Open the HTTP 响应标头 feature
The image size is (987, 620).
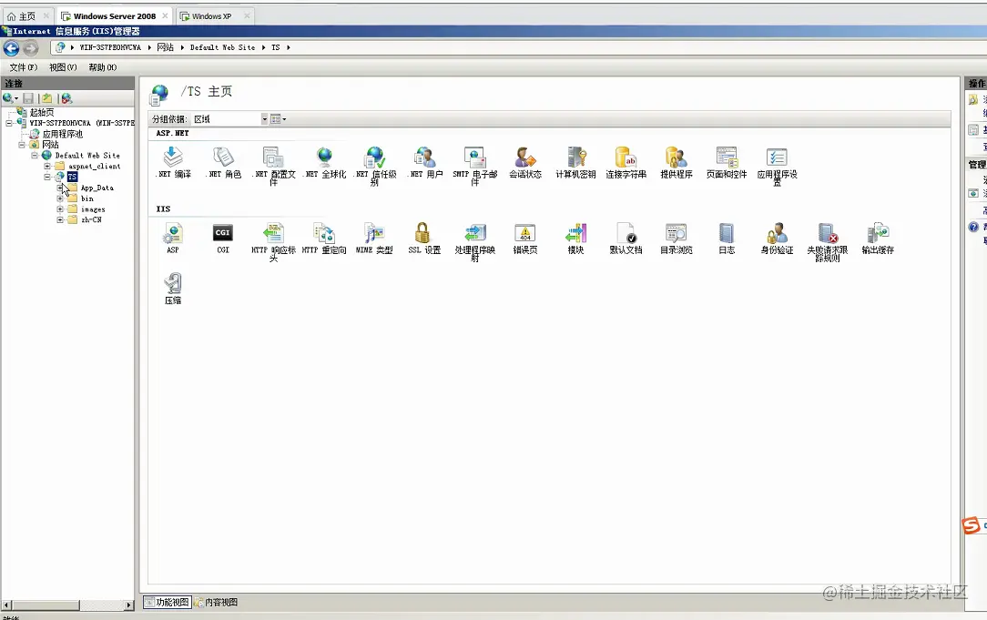click(274, 241)
